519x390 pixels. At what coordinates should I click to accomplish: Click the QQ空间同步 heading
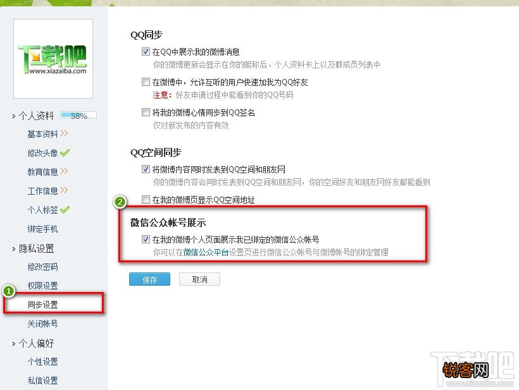tap(156, 152)
